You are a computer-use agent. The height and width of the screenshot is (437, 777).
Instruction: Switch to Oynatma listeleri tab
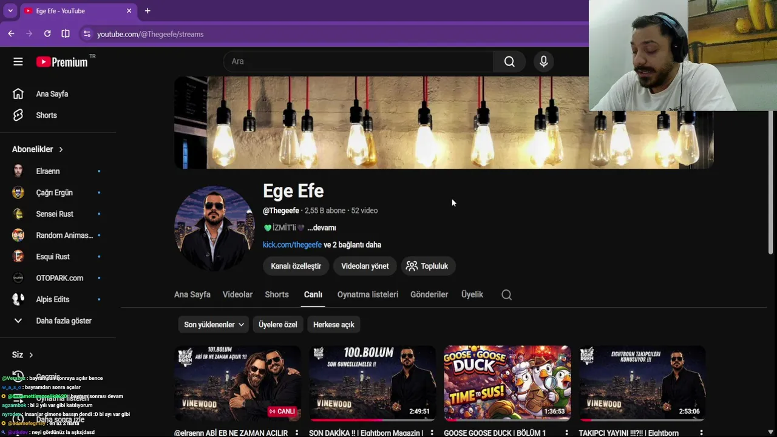(x=368, y=294)
